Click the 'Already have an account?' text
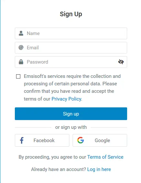The height and width of the screenshot is (183, 141). point(58,169)
